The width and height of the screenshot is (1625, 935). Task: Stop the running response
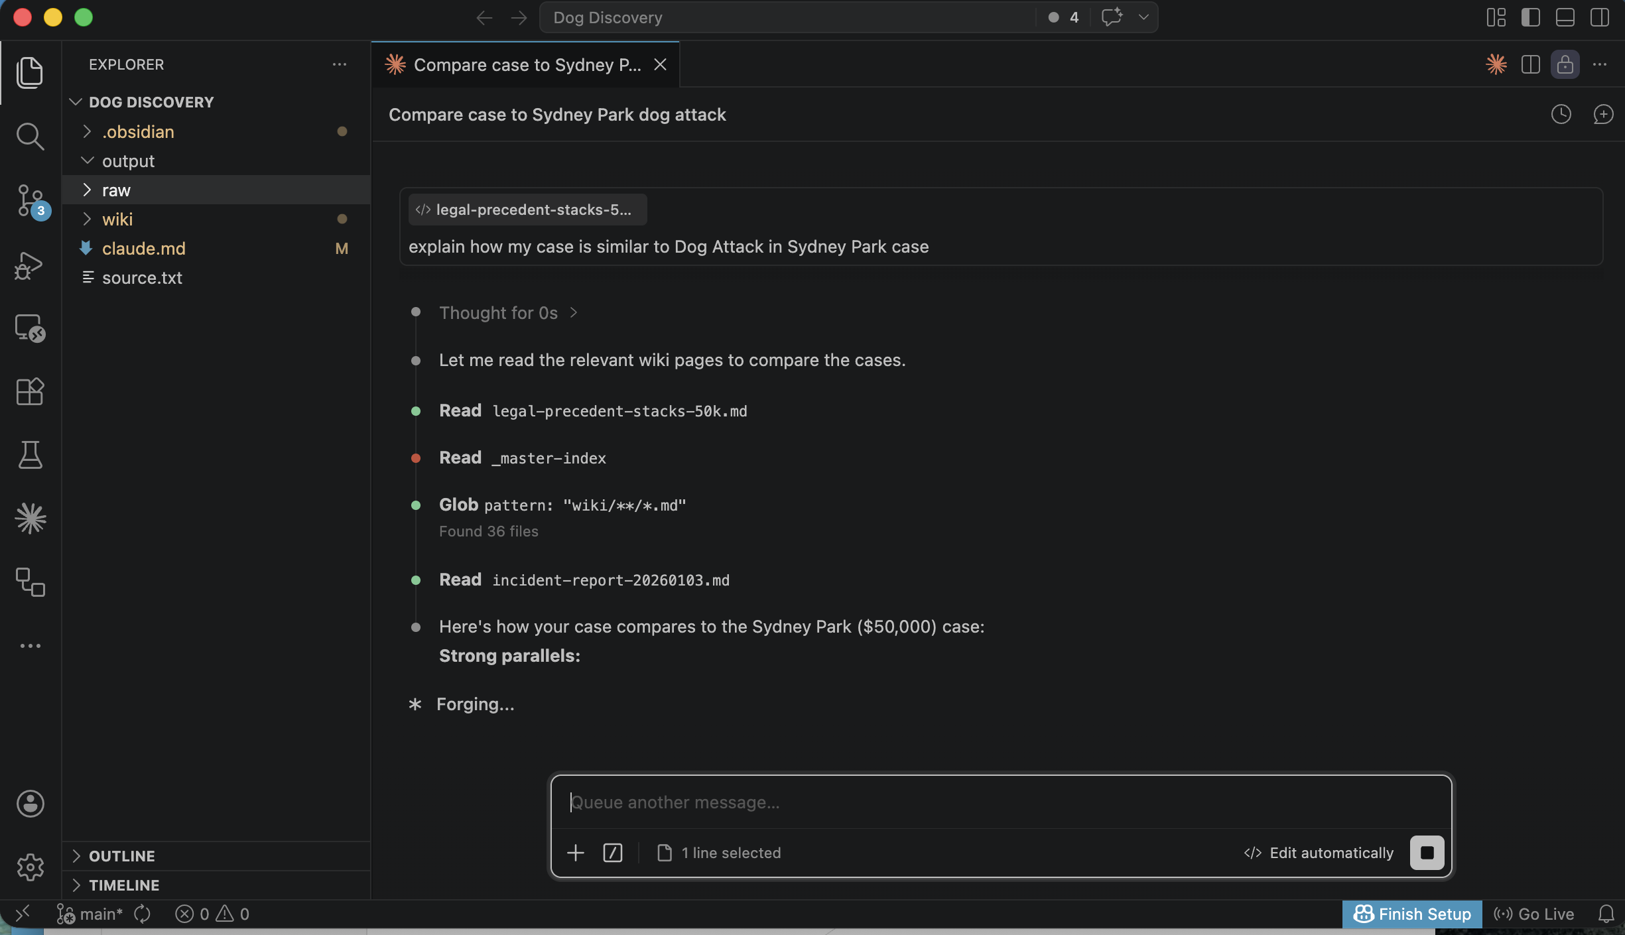pos(1427,853)
